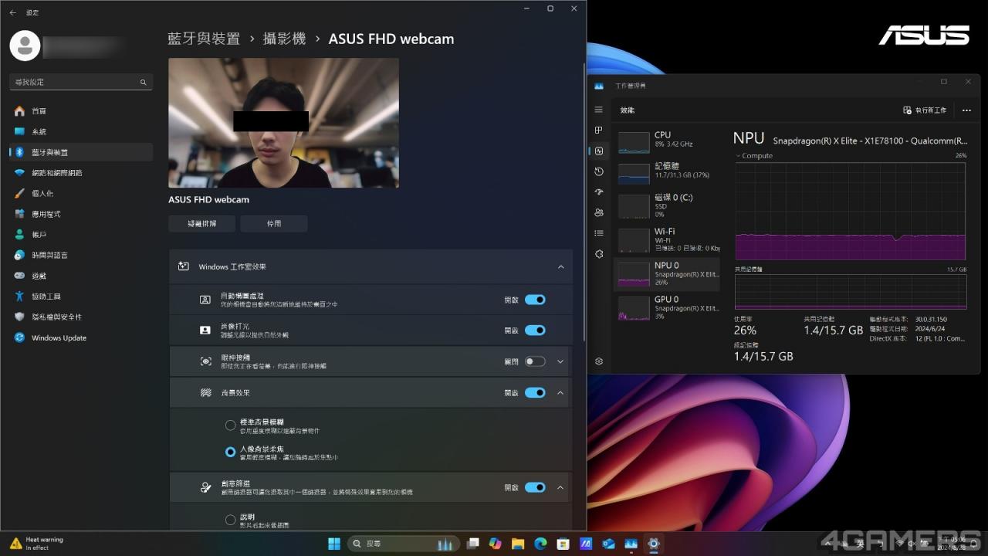988x556 pixels.
Task: Open 系統 in Settings sidebar
Action: 81,131
